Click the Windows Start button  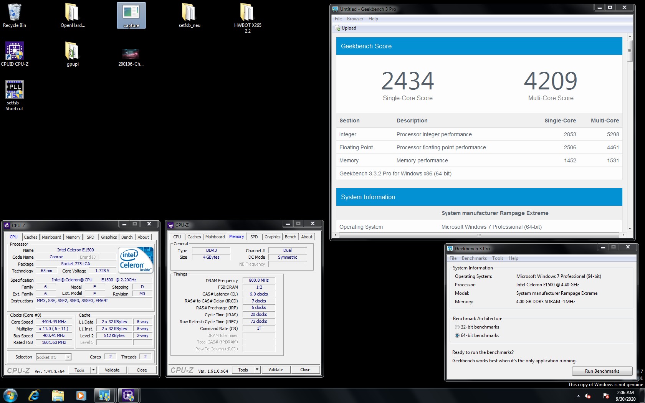coord(10,395)
